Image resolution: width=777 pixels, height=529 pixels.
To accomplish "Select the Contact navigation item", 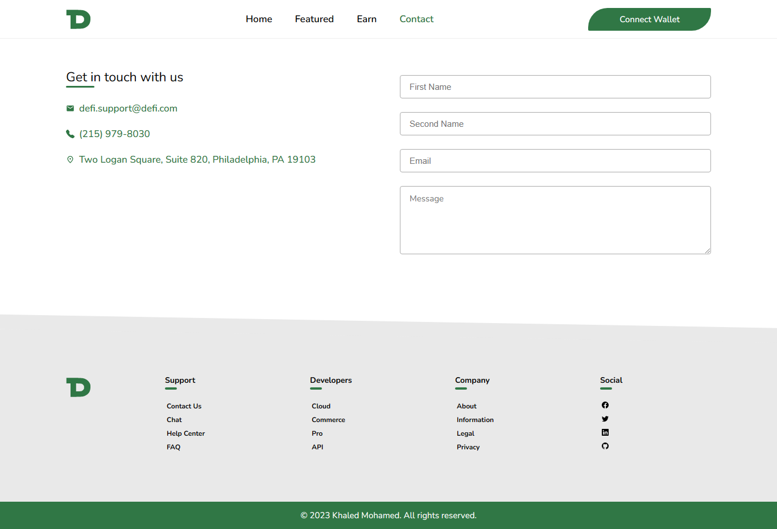I will point(416,19).
